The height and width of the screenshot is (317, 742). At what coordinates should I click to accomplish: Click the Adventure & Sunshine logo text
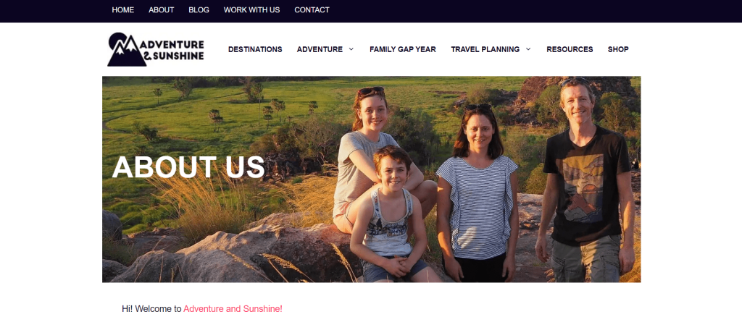tap(172, 50)
